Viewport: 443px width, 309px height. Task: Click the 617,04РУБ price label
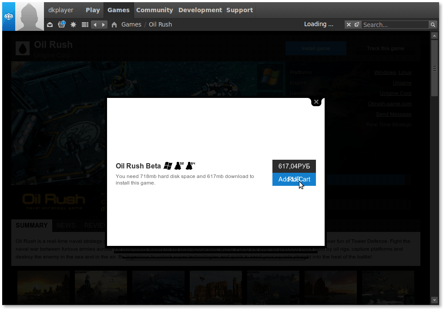pyautogui.click(x=294, y=166)
